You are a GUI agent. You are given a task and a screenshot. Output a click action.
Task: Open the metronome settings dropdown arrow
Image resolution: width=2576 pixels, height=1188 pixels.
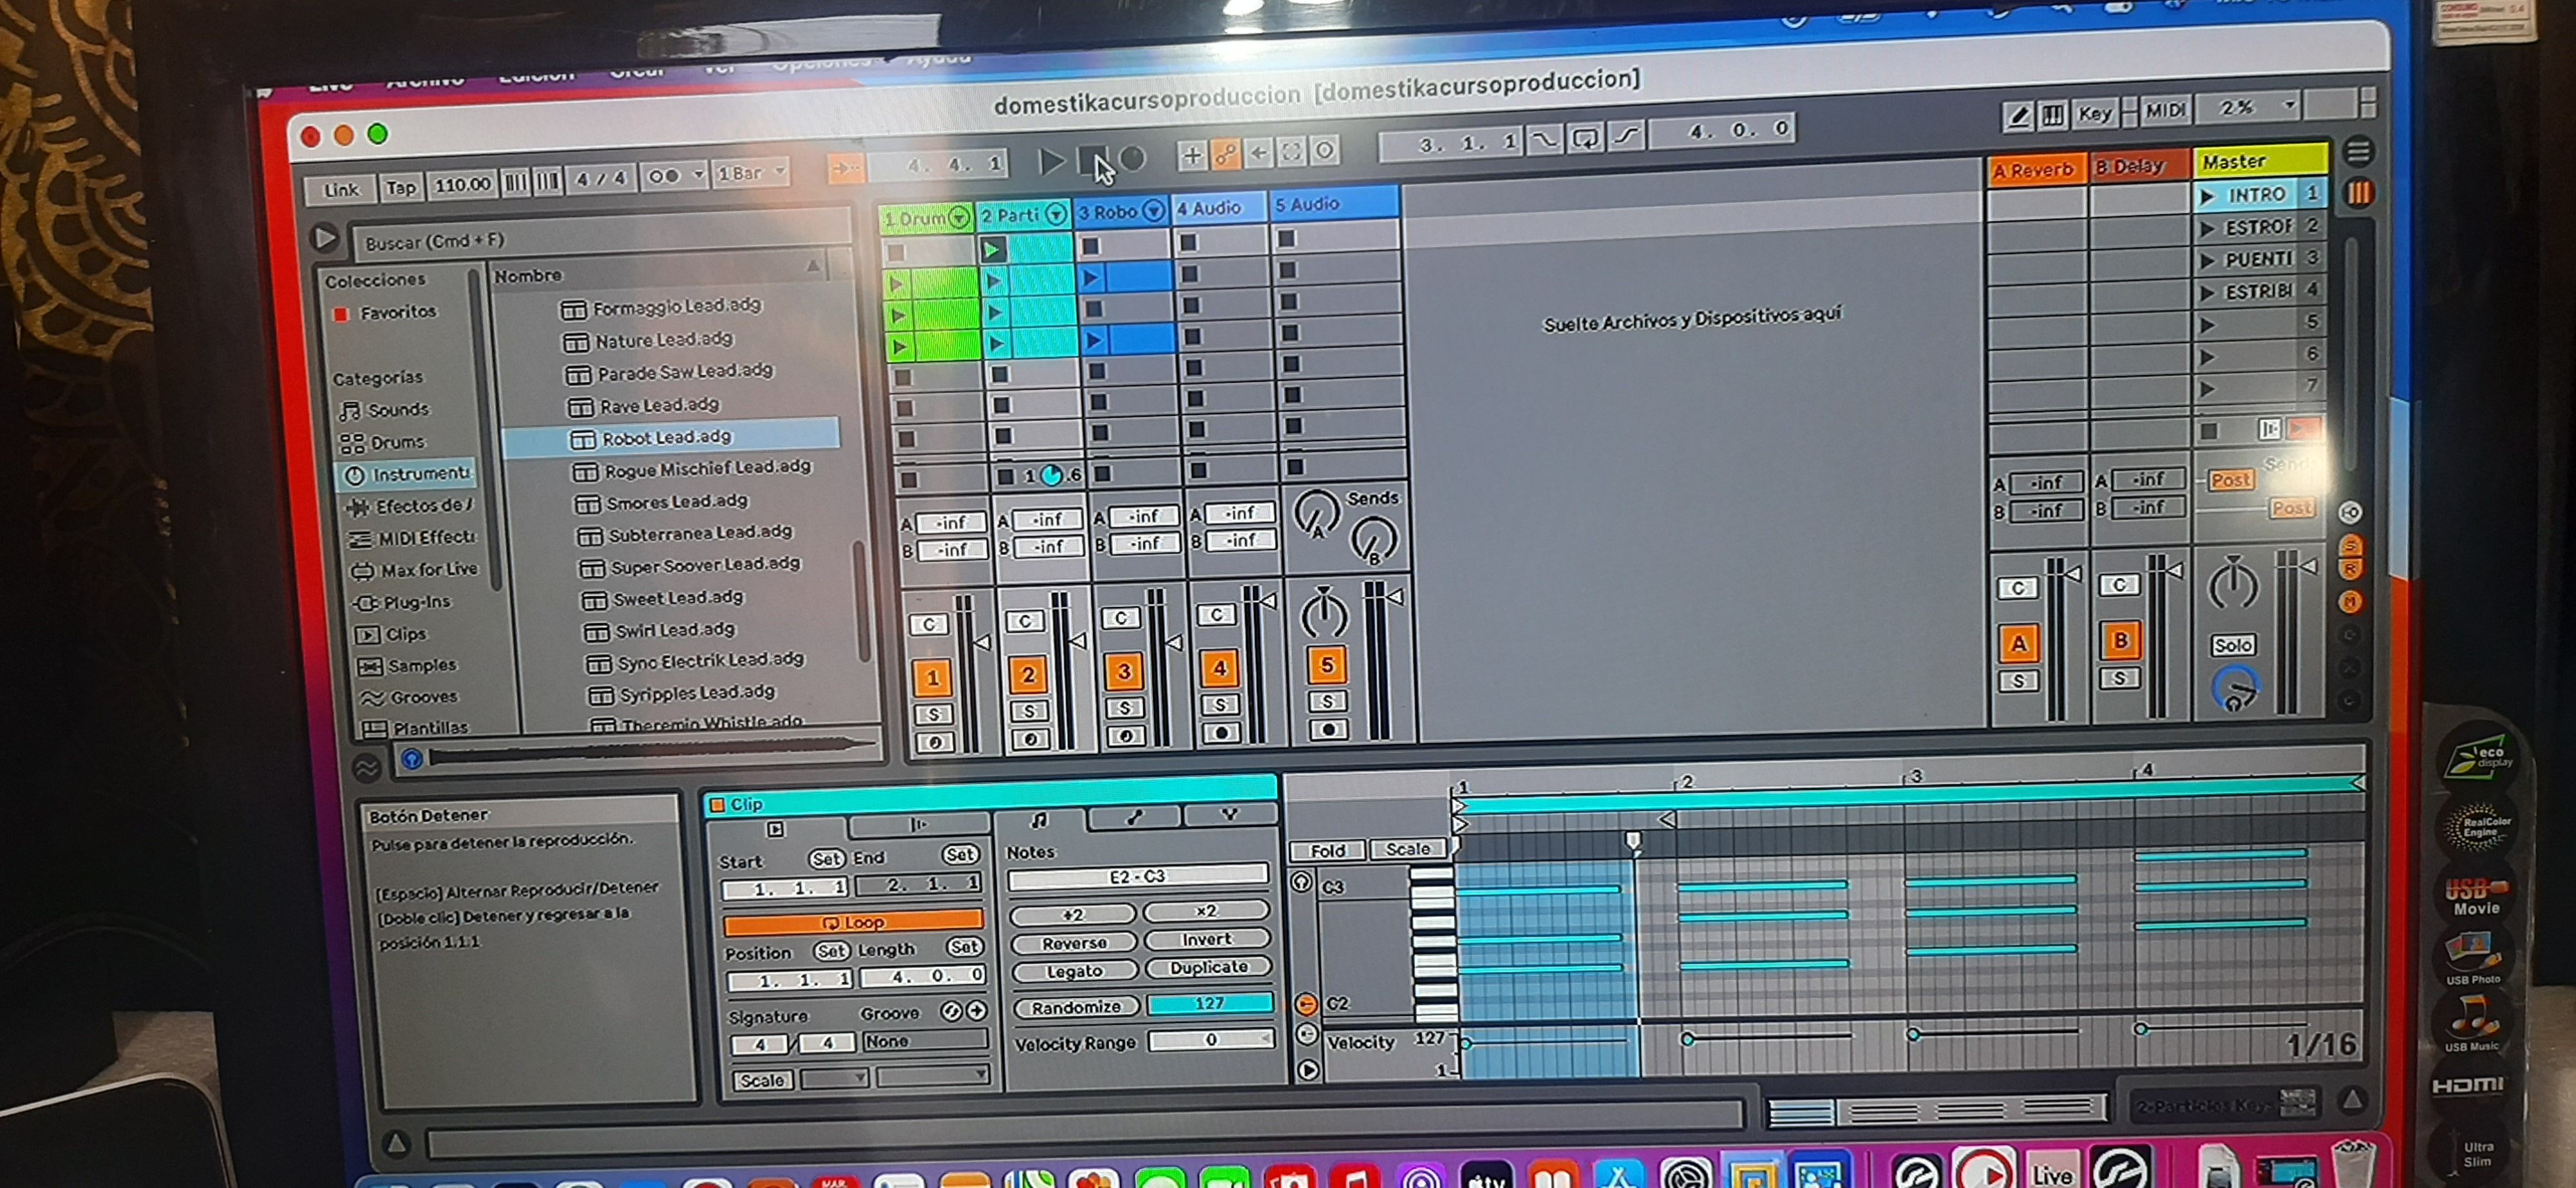[698, 175]
